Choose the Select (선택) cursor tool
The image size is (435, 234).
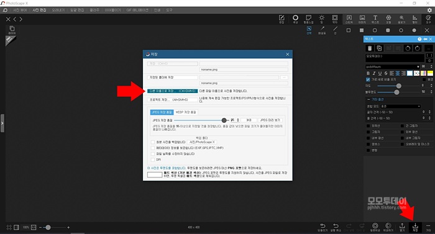click(309, 30)
